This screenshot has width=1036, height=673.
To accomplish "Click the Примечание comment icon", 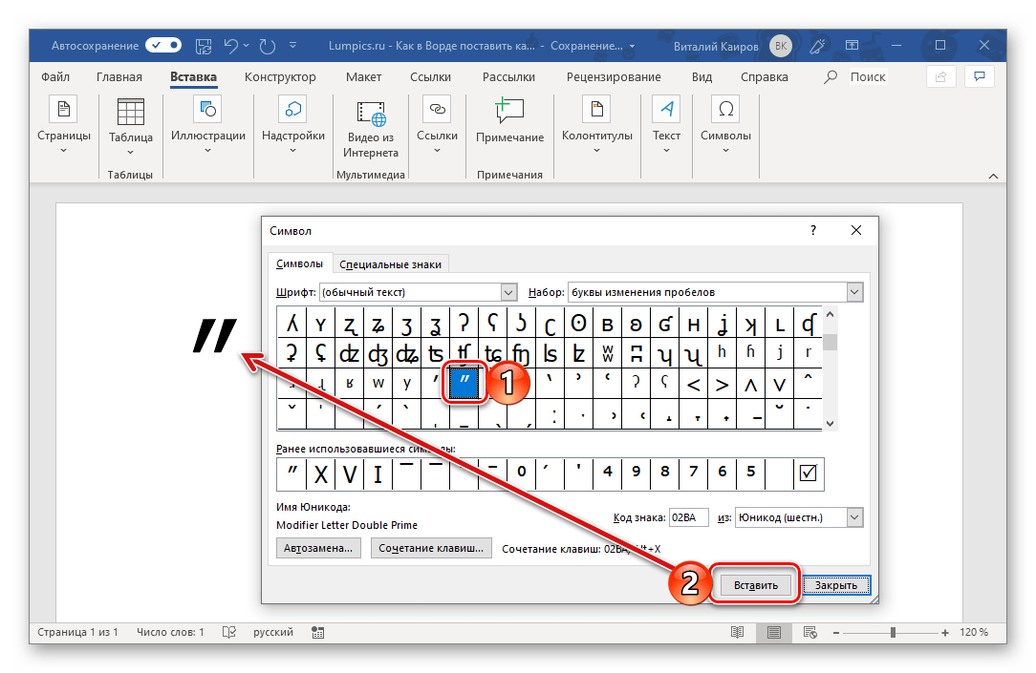I will pos(510,120).
